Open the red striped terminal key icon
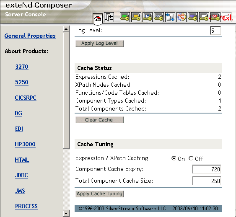236x217 pixels. click(215, 17)
